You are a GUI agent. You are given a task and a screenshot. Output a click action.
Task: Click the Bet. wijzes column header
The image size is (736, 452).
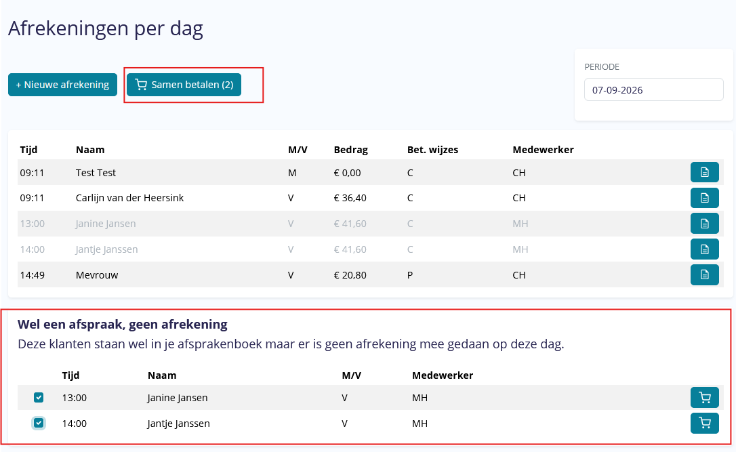point(432,150)
